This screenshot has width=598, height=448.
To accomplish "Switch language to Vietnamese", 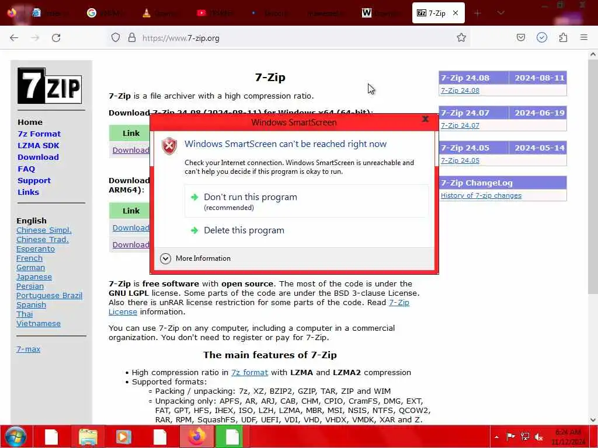I will coord(38,323).
